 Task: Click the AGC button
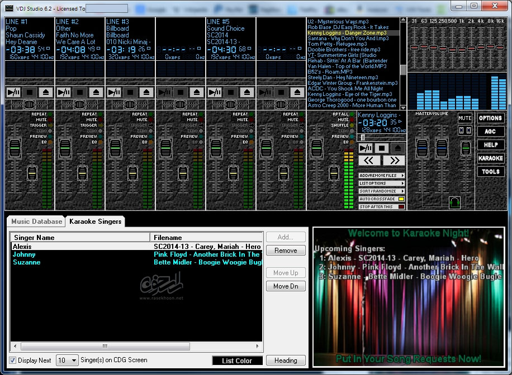[x=490, y=131]
